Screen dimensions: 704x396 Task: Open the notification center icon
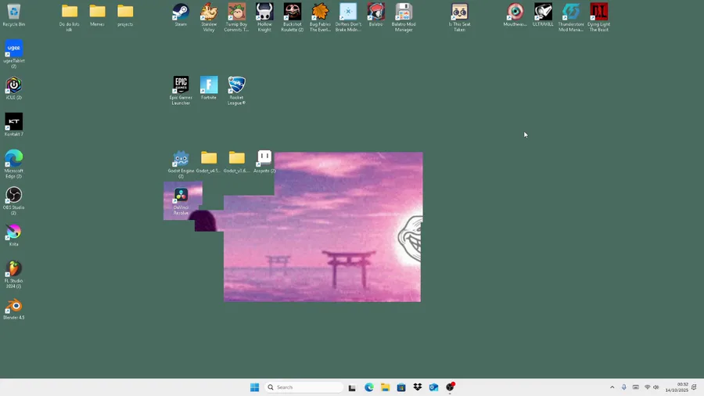pyautogui.click(x=694, y=387)
